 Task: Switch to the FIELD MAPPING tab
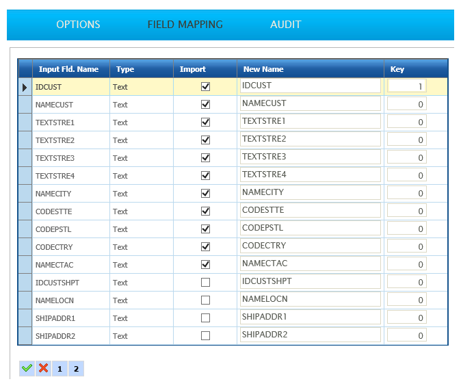[185, 25]
